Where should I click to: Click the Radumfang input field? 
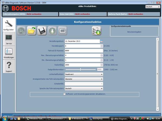83,65
